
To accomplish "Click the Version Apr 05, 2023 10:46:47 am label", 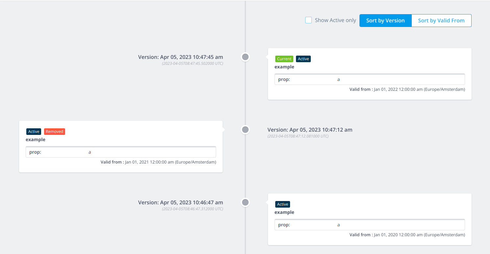I will 181,202.
